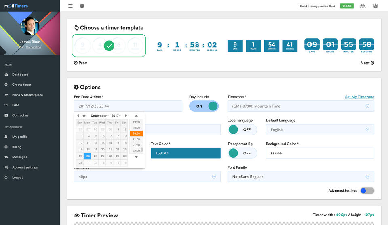Open FAQ in the sidebar
Screen dimensions: 388x225
[x=15, y=105]
